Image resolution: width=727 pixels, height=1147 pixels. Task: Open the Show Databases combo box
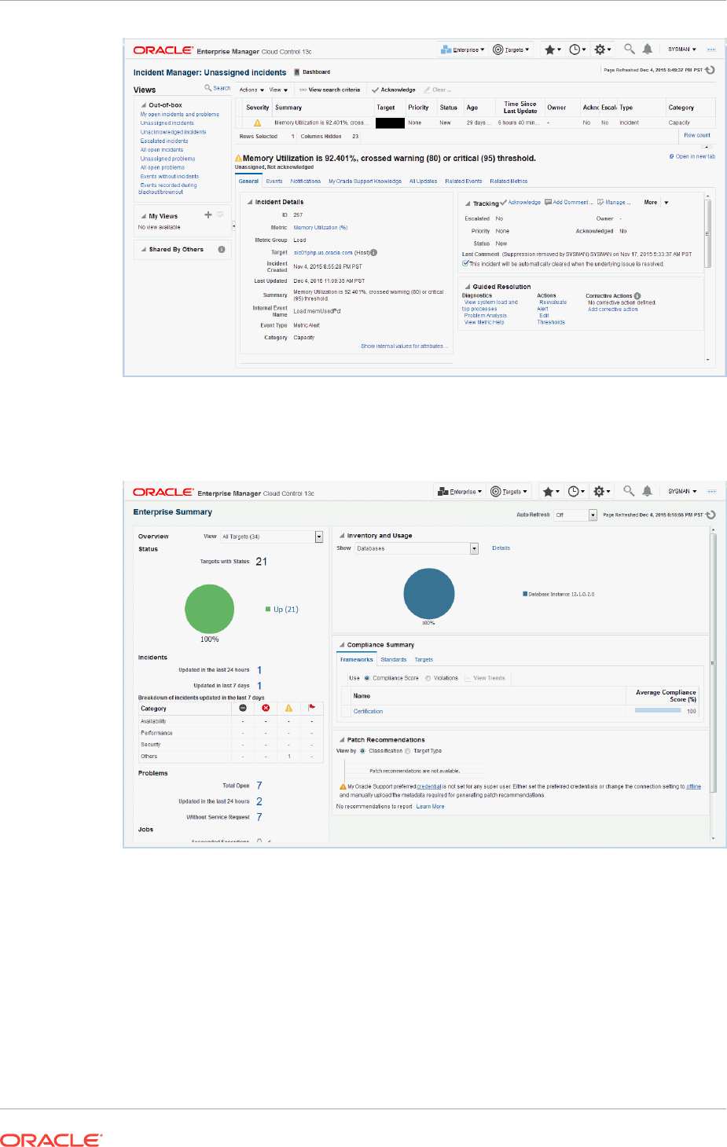[x=417, y=548]
